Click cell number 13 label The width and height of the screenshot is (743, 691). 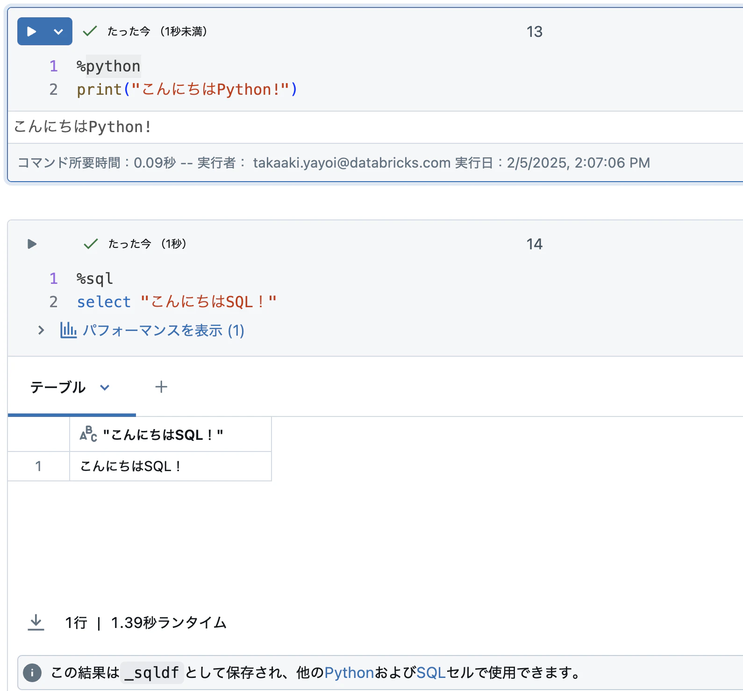(535, 32)
